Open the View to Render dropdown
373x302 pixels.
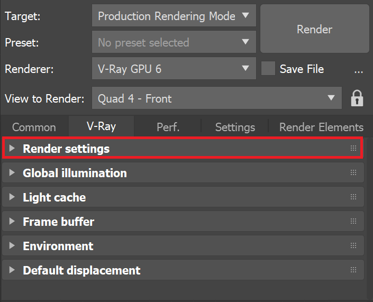(217, 98)
